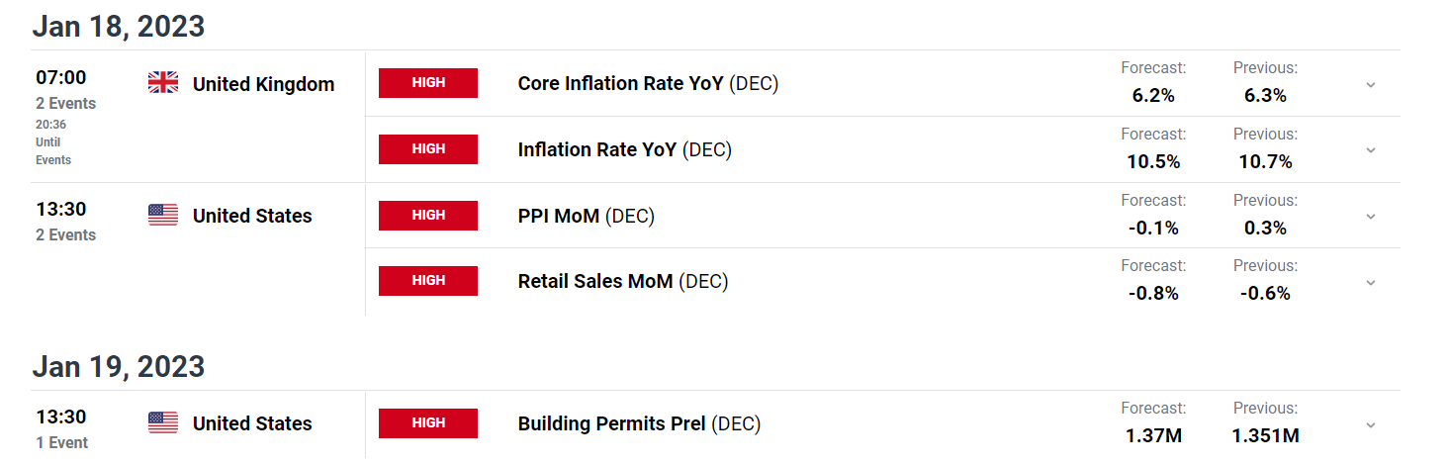This screenshot has height=464, width=1448.
Task: Open Building Permits Prel event title
Action: [x=639, y=423]
